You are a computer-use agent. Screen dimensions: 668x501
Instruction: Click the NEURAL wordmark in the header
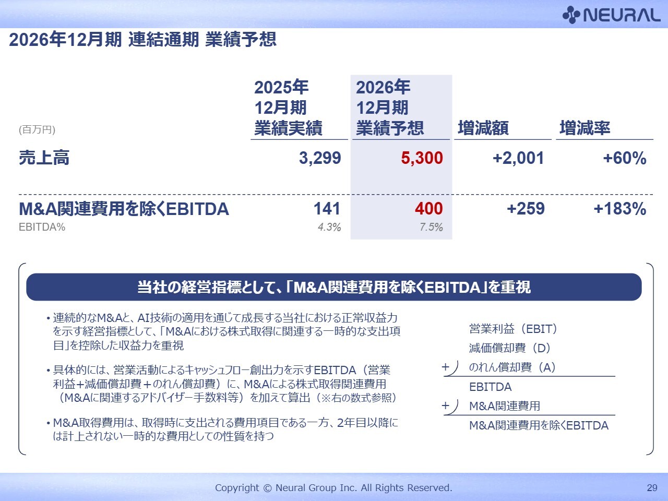coord(622,15)
